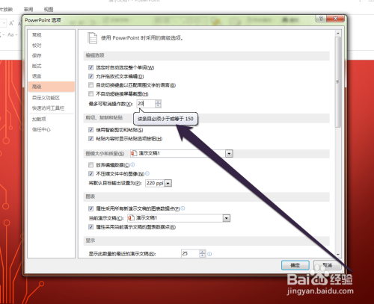The height and width of the screenshot is (304, 374).
Task: Click info icon next to 不压缩文件中的图像
Action: (147, 173)
